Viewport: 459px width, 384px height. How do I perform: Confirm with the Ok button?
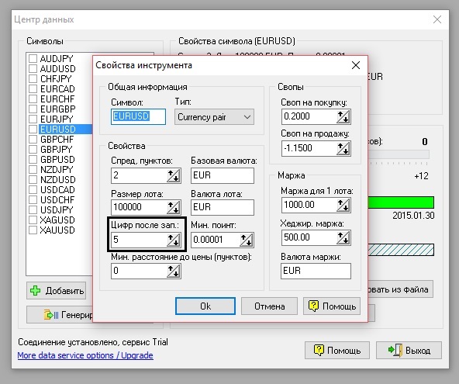coord(205,306)
